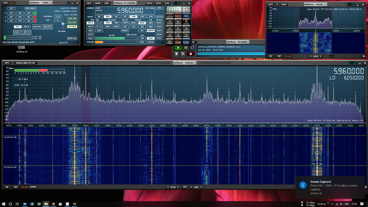Switch Main SP to COMBO view
The image size is (368, 207).
(33, 187)
